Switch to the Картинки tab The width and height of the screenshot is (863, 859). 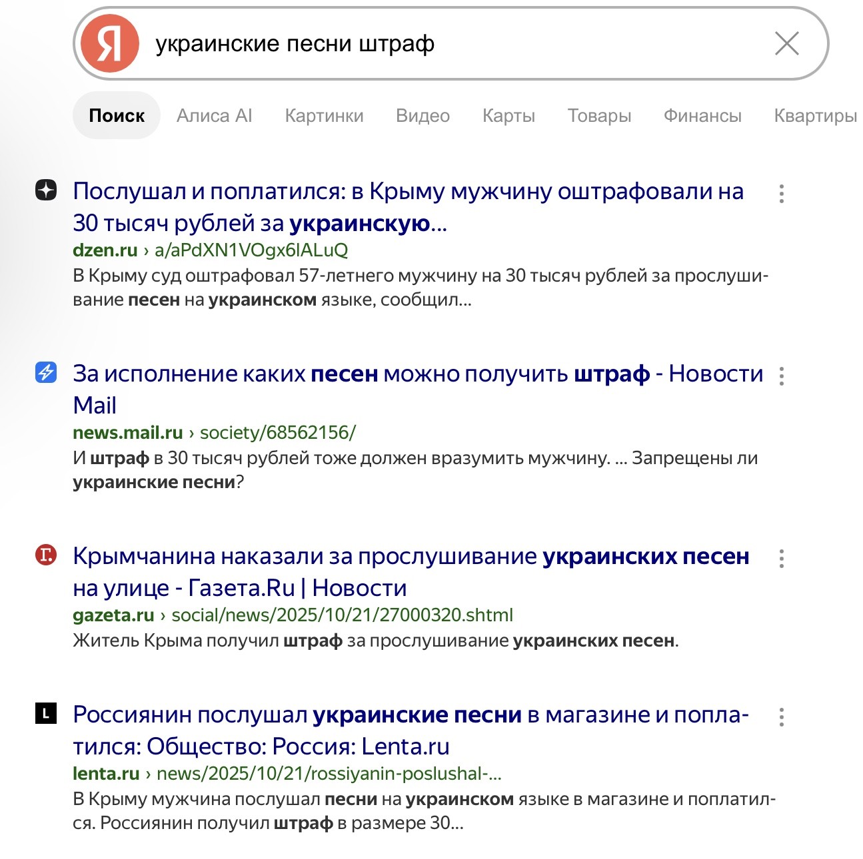pos(325,116)
